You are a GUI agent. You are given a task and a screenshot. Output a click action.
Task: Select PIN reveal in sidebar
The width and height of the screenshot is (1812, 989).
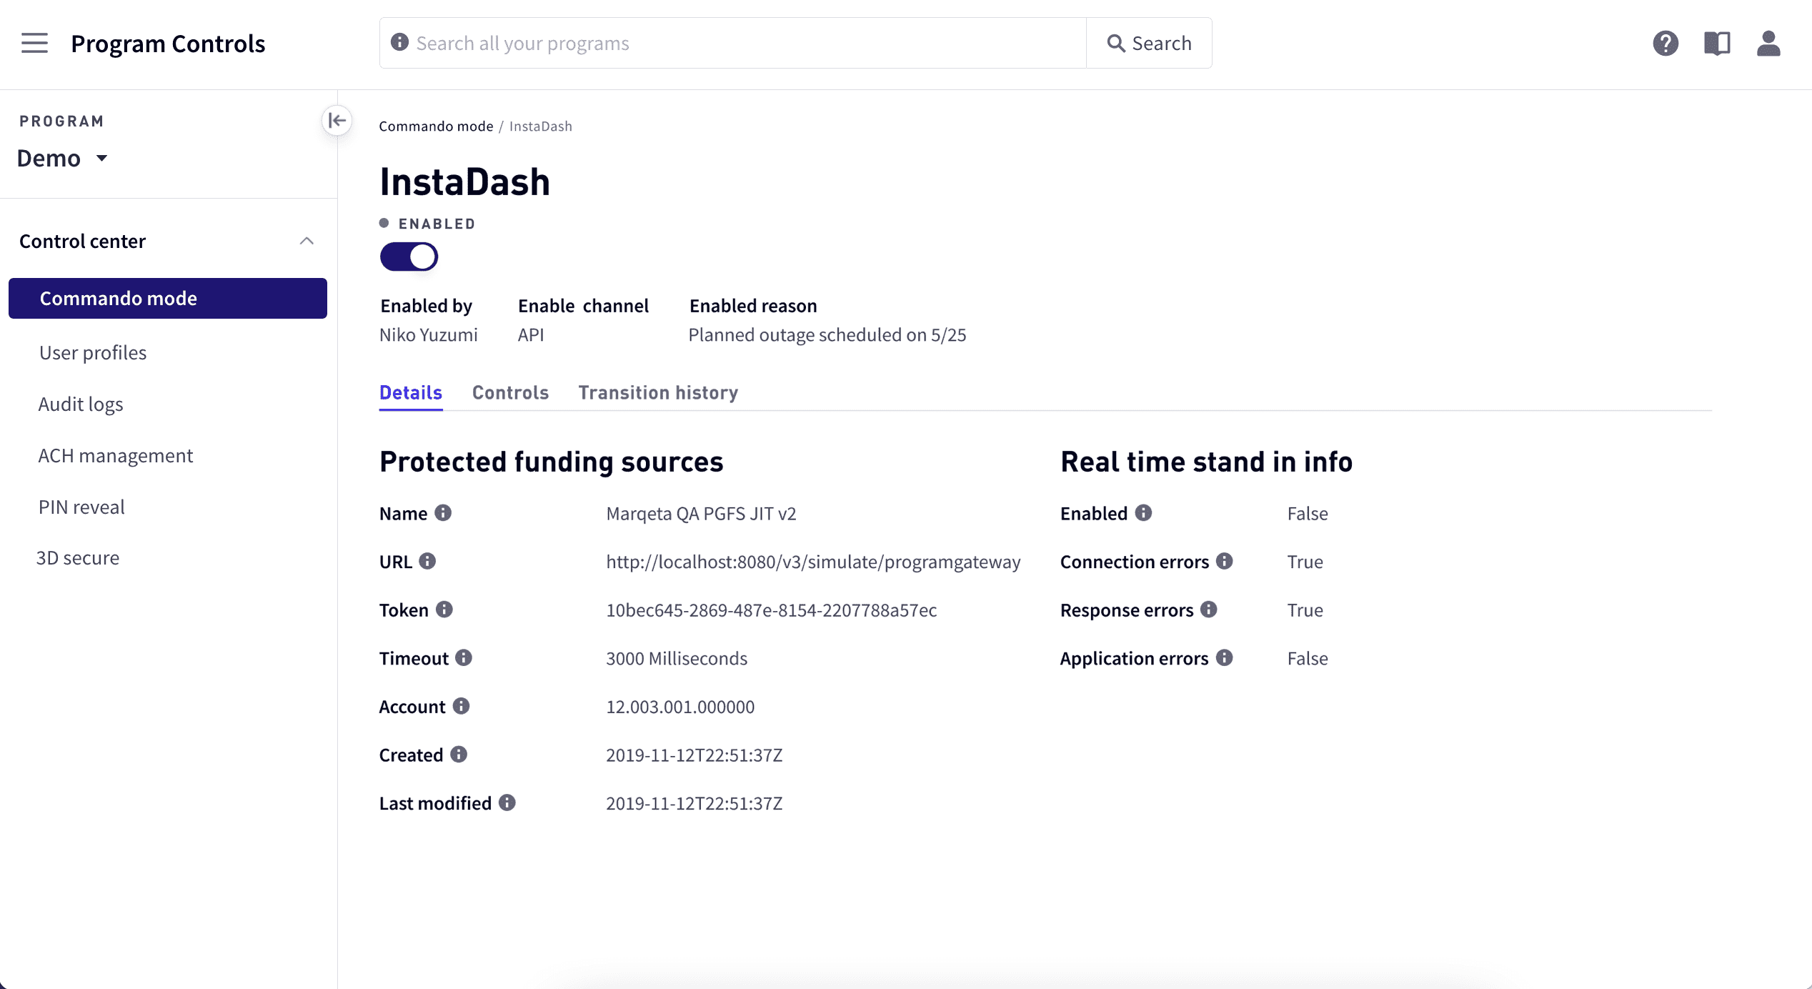(81, 507)
